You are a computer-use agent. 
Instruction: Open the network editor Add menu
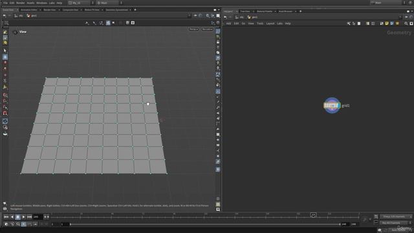228,23
